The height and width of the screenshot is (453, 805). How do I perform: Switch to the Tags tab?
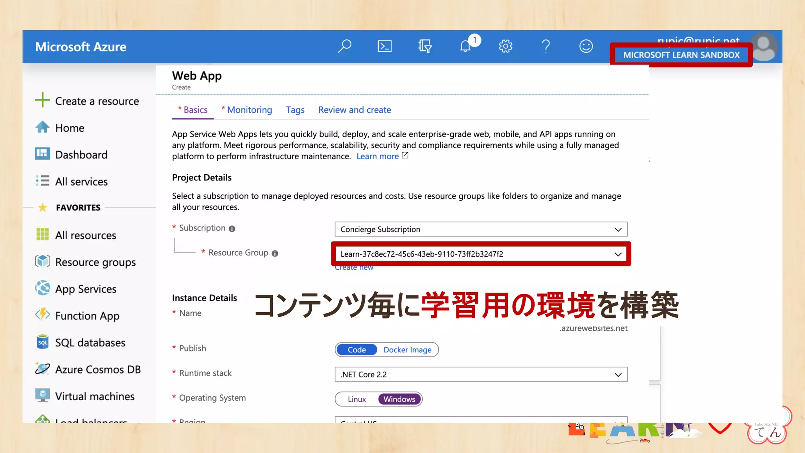(295, 110)
